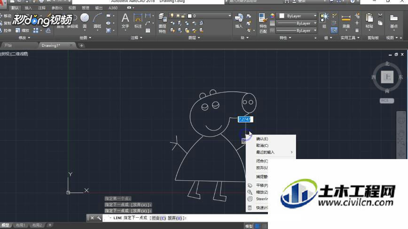The image size is (408, 229).
Task: Expand the 实用工具 (Utilities) panel
Action: [x=350, y=38]
